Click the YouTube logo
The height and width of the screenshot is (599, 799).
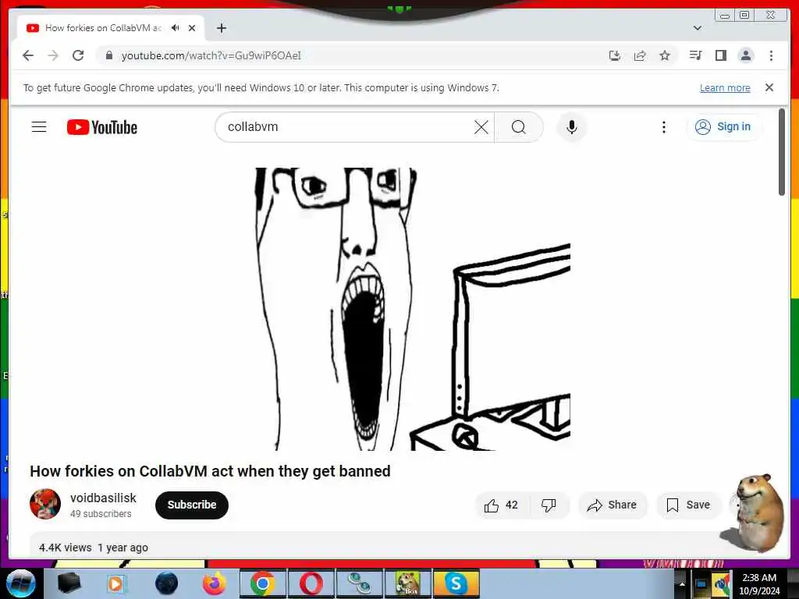(x=102, y=127)
